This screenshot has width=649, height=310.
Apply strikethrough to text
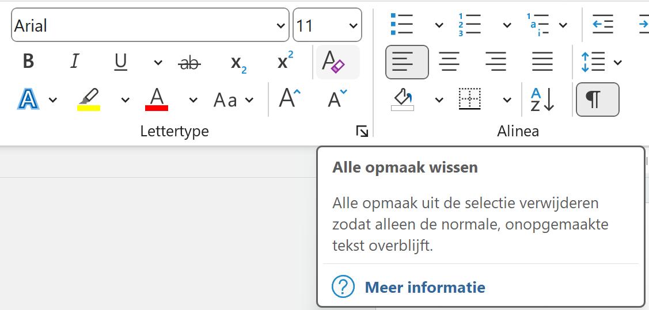pyautogui.click(x=189, y=63)
